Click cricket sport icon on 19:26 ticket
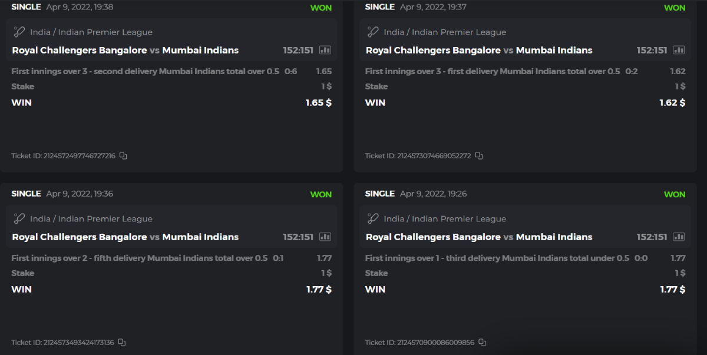The height and width of the screenshot is (355, 707). point(373,218)
